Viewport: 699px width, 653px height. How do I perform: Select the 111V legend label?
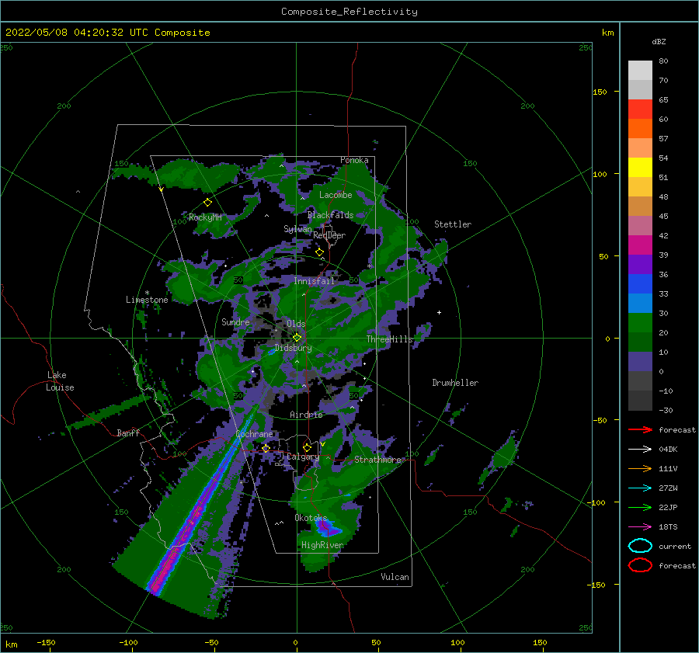tap(668, 468)
